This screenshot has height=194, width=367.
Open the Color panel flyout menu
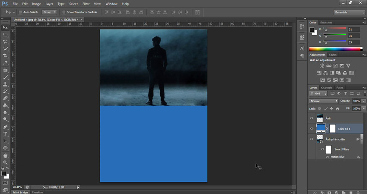364,23
